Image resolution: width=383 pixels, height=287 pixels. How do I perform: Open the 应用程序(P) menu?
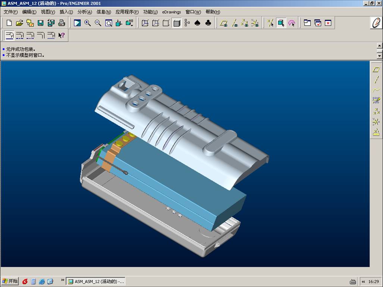coord(127,12)
